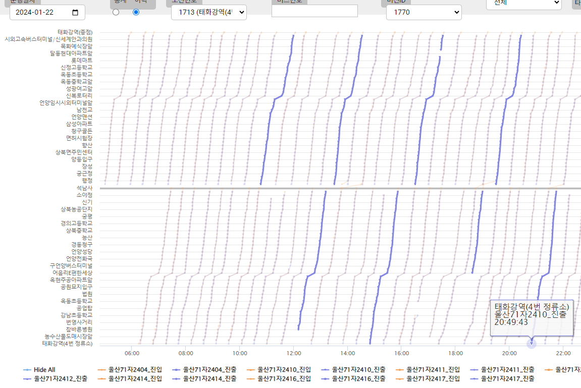The image size is (581, 388).
Task: Open the calendar picker in date field
Action: coord(76,13)
